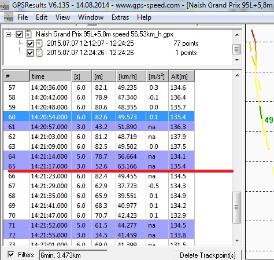Image resolution: width=274 pixels, height=260 pixels.
Task: Open the Window menu
Action: [91, 17]
